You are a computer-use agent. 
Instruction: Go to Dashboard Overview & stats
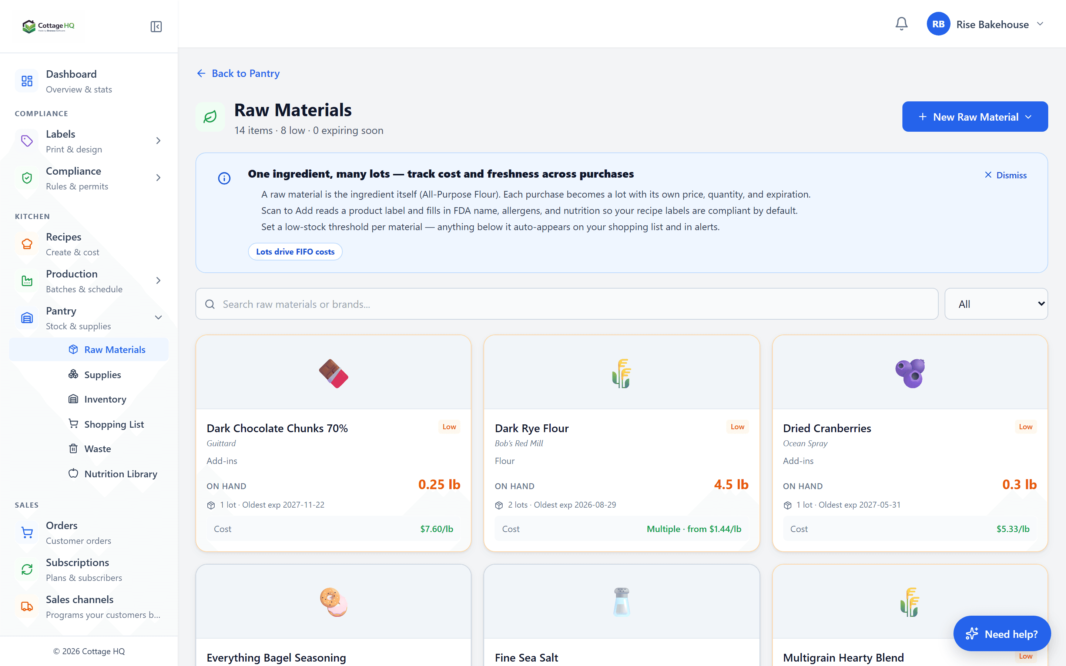point(88,81)
